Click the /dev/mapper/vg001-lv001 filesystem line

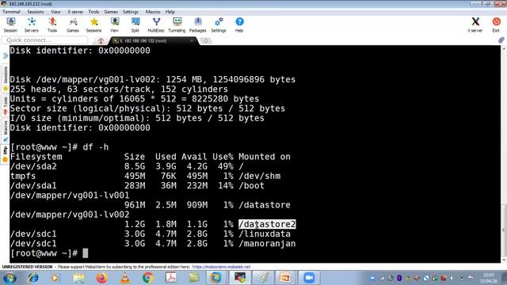[x=70, y=196]
